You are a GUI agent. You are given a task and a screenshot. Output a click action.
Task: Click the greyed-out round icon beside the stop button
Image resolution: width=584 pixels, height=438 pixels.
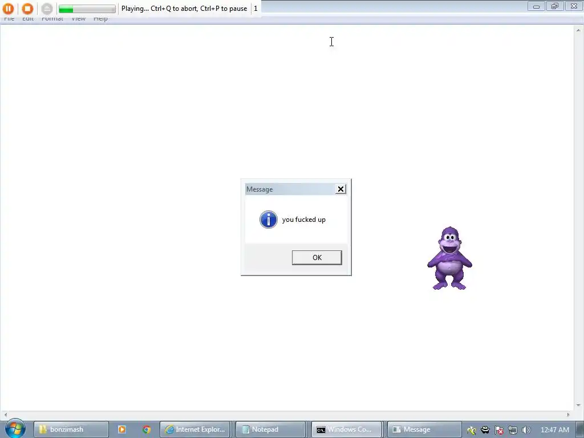(47, 9)
